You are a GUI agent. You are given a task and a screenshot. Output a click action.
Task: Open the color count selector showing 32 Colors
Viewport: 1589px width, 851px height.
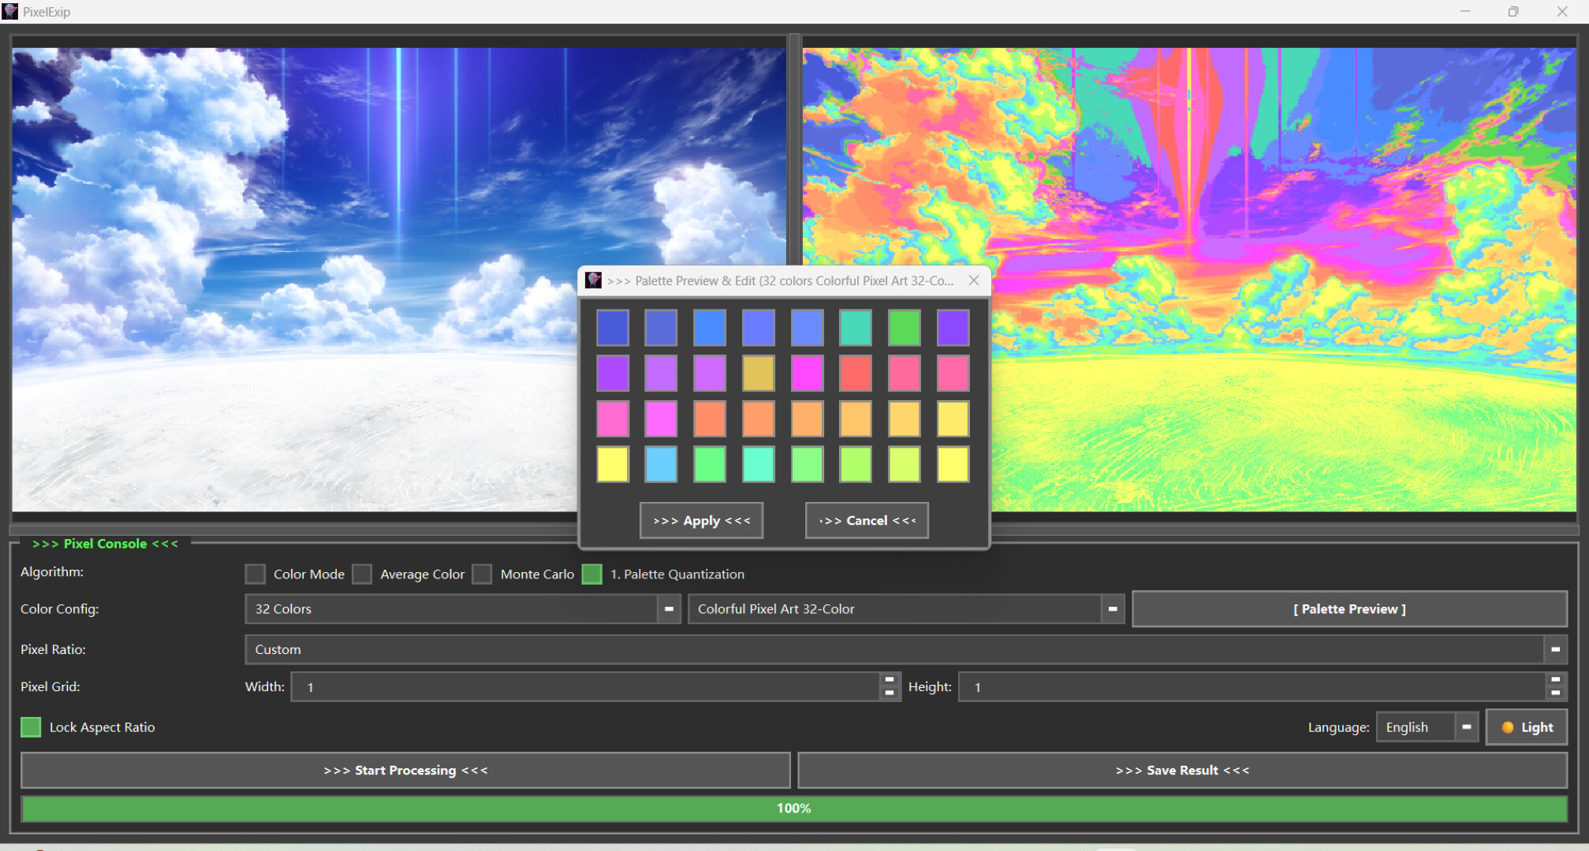coord(457,608)
